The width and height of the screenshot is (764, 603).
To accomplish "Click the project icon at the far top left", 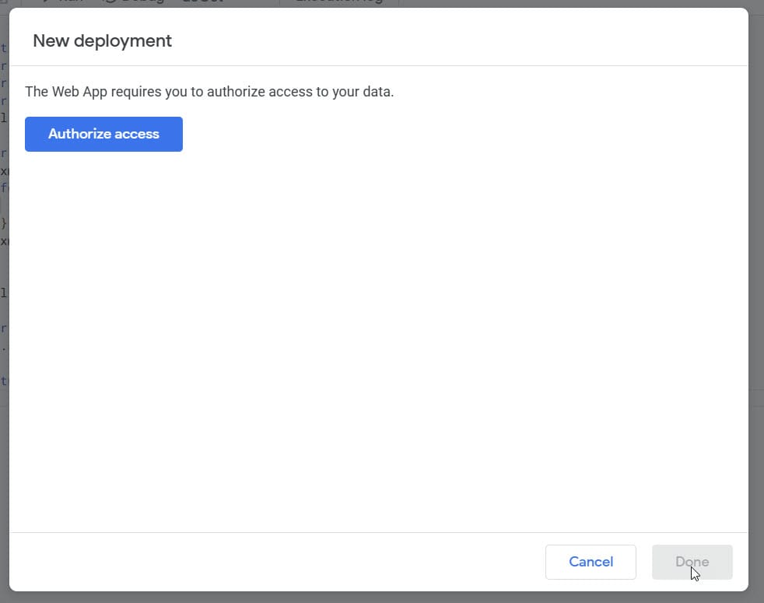I will pos(6,2).
